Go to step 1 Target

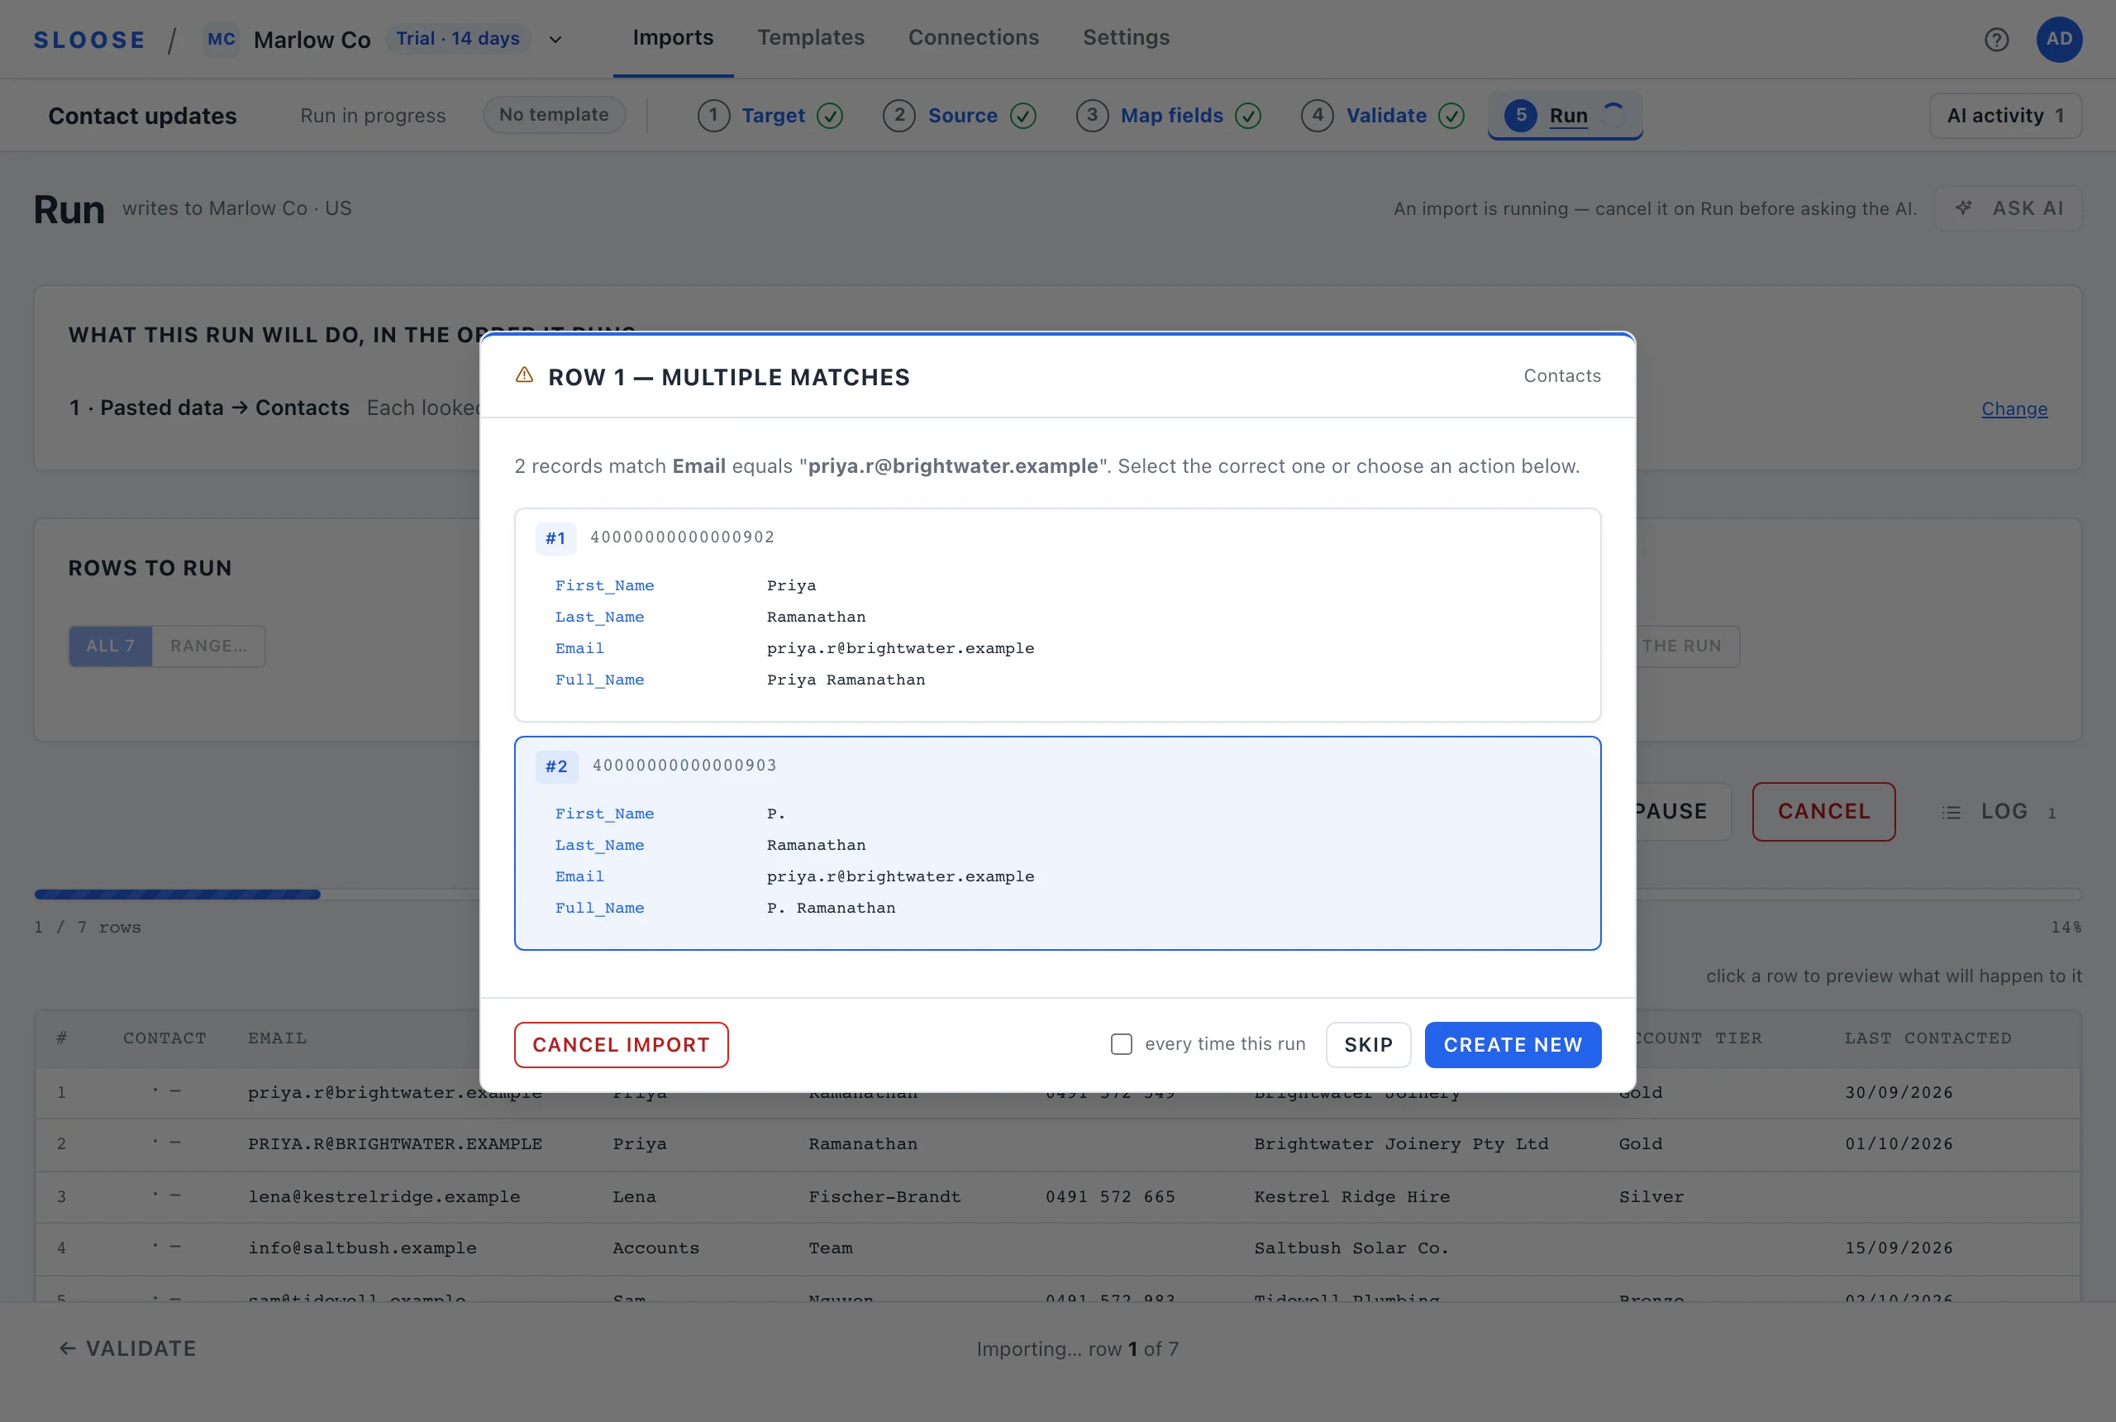click(770, 115)
